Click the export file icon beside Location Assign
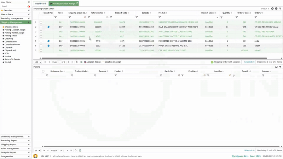The width and height of the screenshot is (283, 159). click(x=81, y=62)
